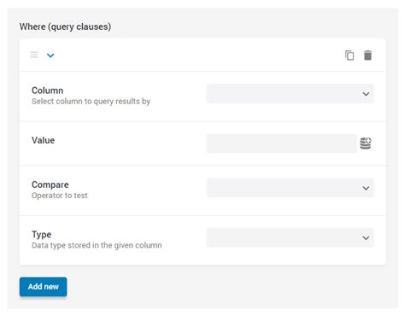Click the 'Data type stored in the given column' text
This screenshot has height=316, width=405.
(x=97, y=245)
